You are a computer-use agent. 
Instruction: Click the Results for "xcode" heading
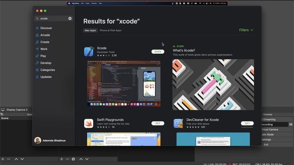tap(112, 21)
